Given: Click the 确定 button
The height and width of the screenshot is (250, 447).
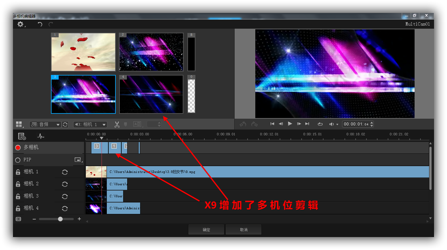Looking at the screenshot, I should 206,230.
